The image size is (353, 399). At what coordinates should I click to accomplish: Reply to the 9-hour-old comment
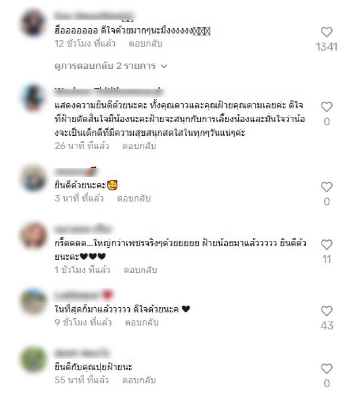142,323
